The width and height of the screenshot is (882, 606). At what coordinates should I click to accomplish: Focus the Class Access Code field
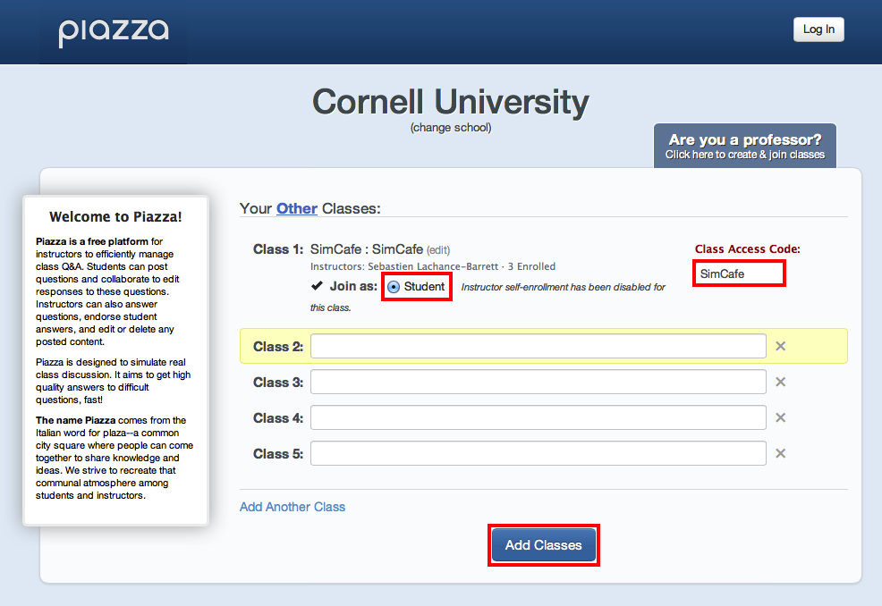[739, 274]
